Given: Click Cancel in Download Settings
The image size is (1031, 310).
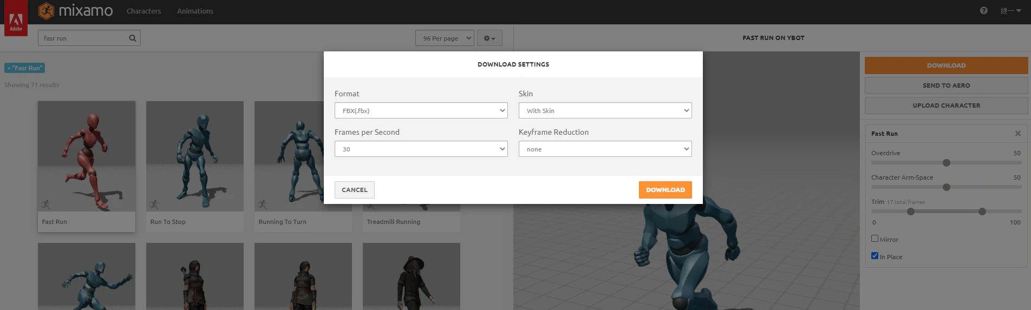Looking at the screenshot, I should [x=355, y=190].
